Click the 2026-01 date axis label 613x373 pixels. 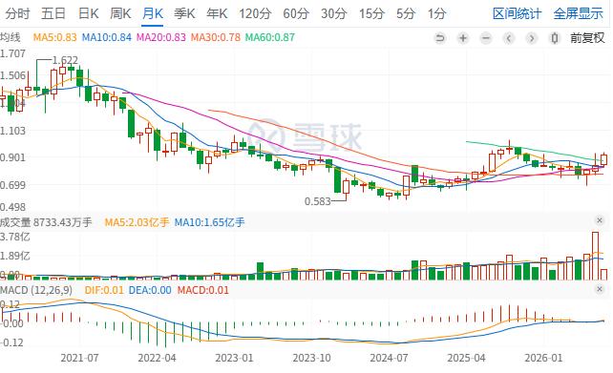click(543, 358)
